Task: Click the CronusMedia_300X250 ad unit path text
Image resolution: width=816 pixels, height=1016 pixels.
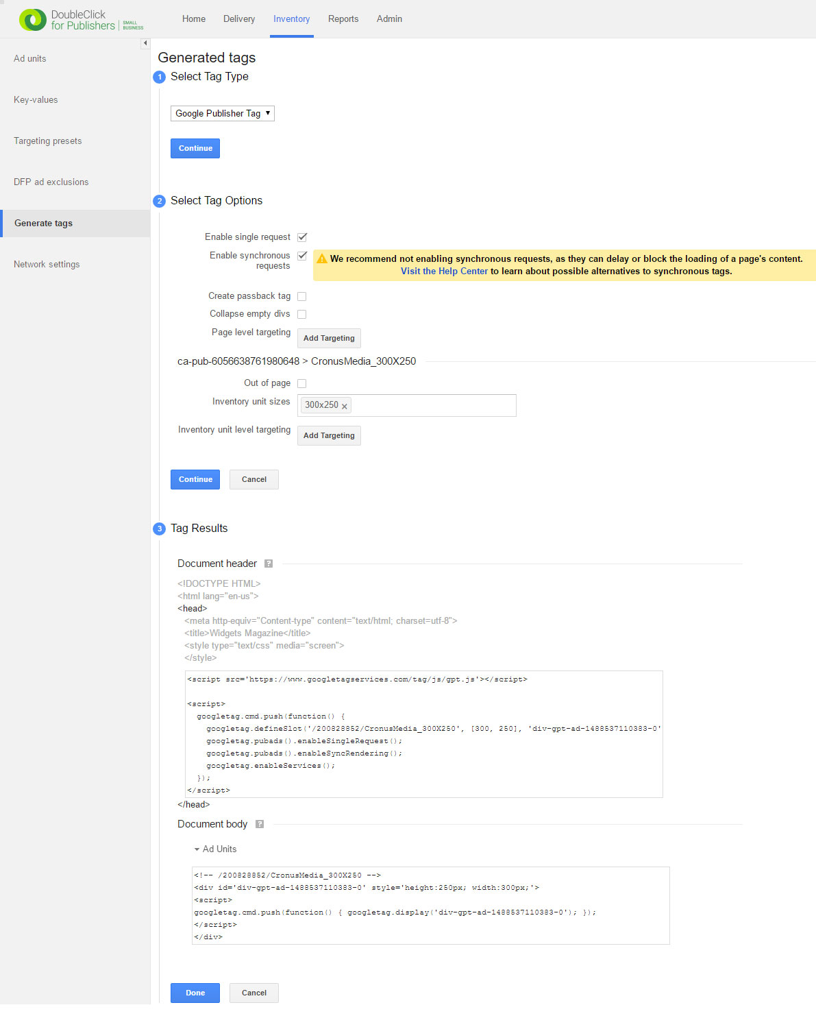Action: 297,361
